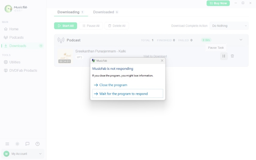Toggle light theme sun icon

click(x=17, y=144)
